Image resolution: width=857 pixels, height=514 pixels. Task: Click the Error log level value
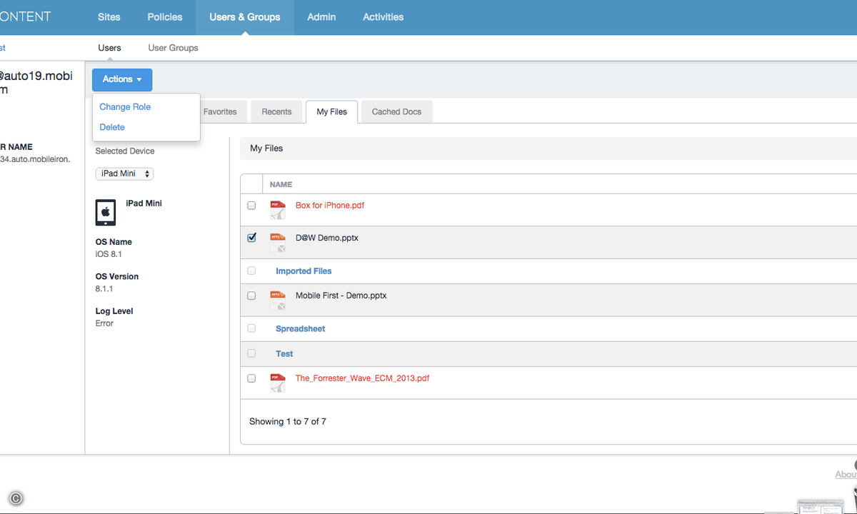coord(104,323)
